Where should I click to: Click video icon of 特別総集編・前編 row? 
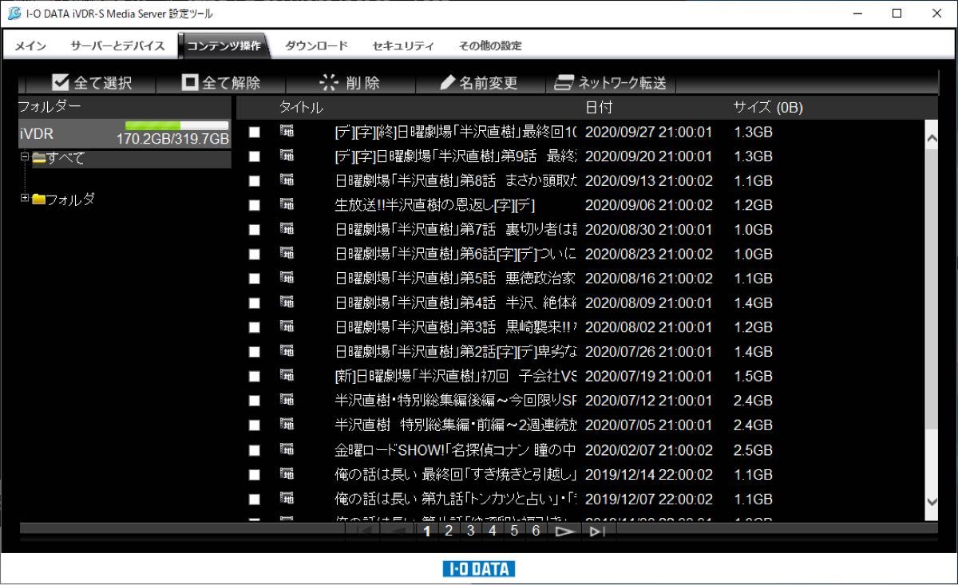[x=287, y=425]
